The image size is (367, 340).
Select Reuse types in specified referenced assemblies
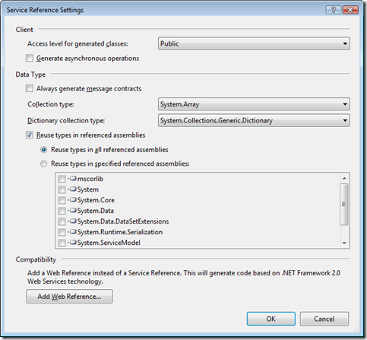point(44,164)
